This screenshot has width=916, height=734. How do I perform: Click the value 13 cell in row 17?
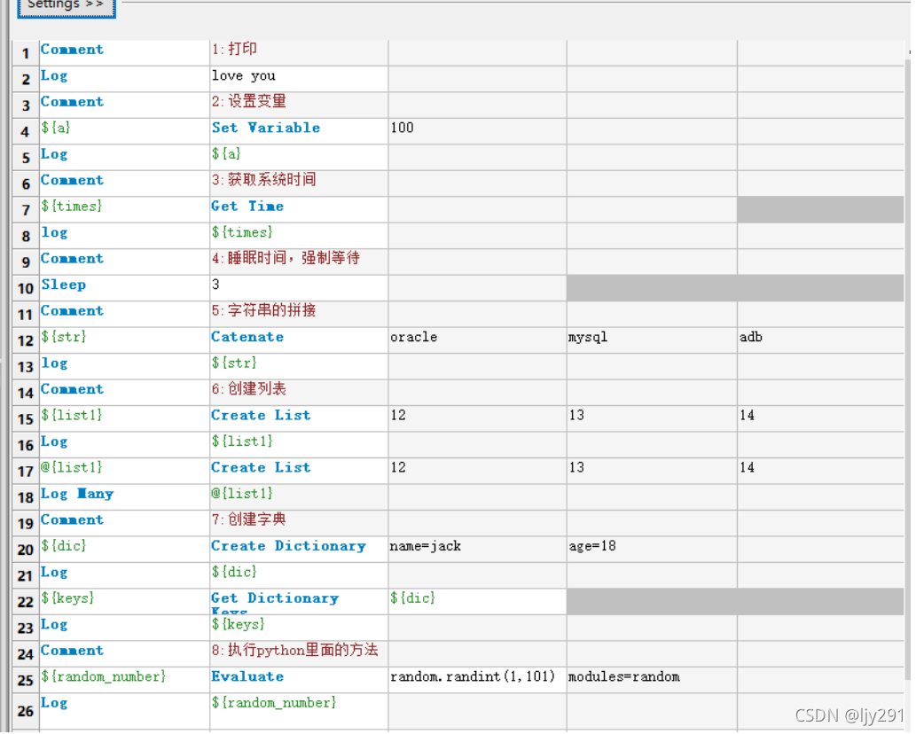click(x=652, y=471)
